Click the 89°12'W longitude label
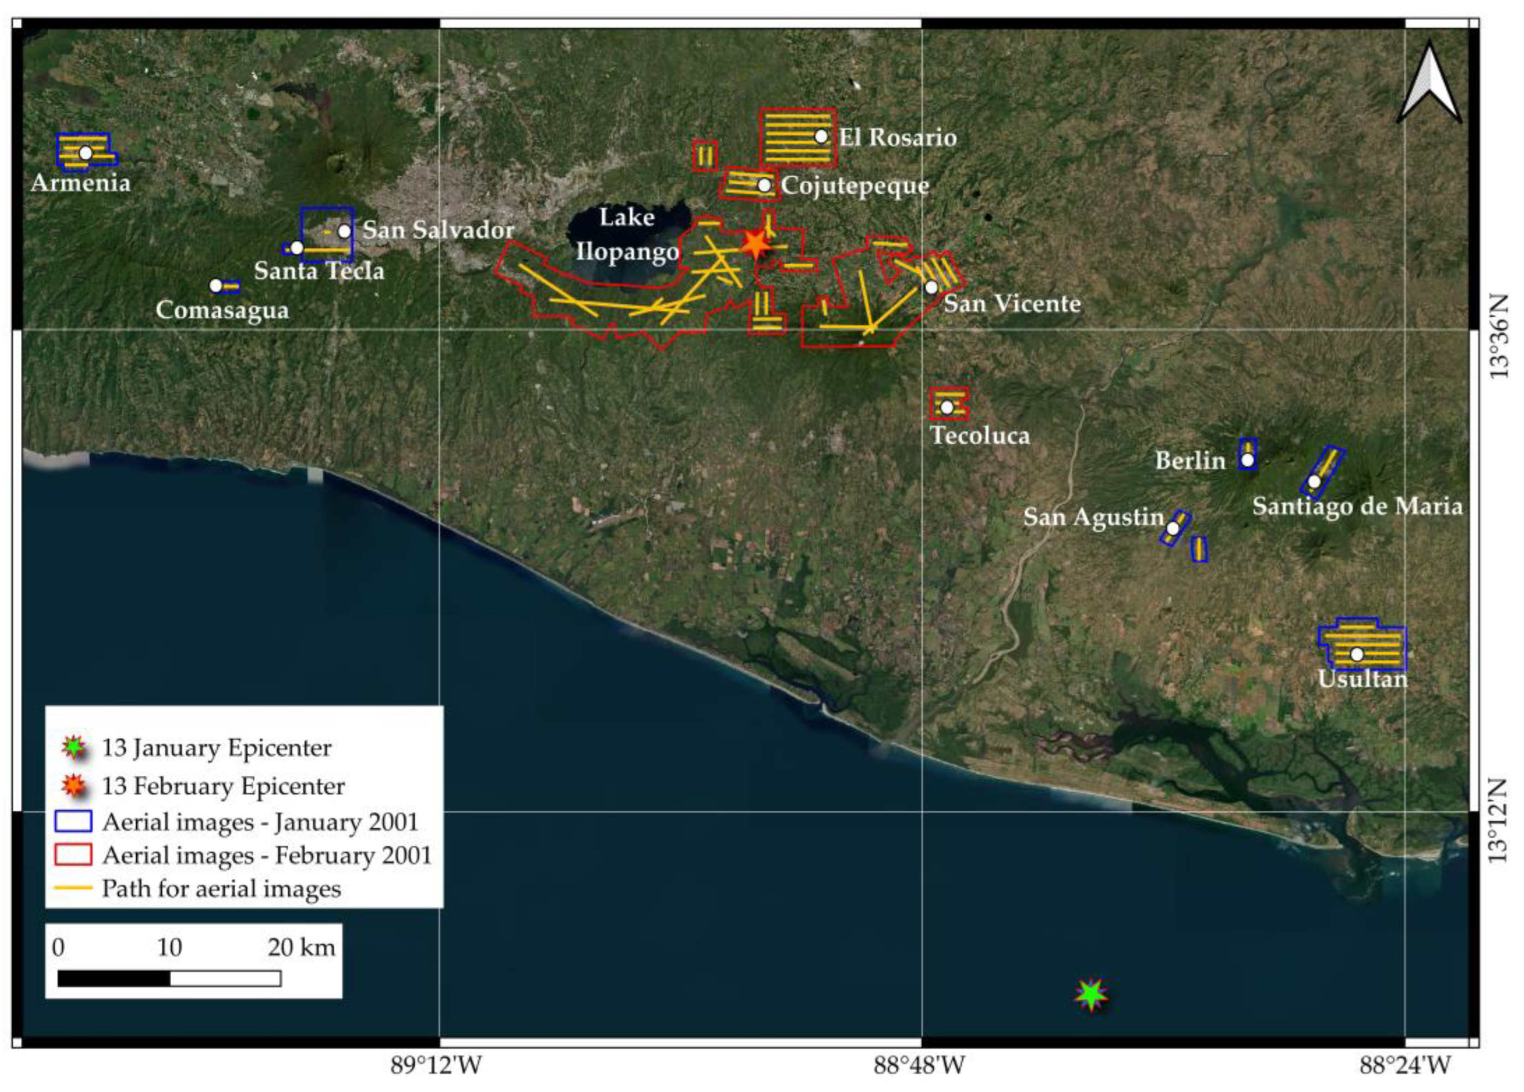The width and height of the screenshot is (1524, 1092). (436, 1065)
